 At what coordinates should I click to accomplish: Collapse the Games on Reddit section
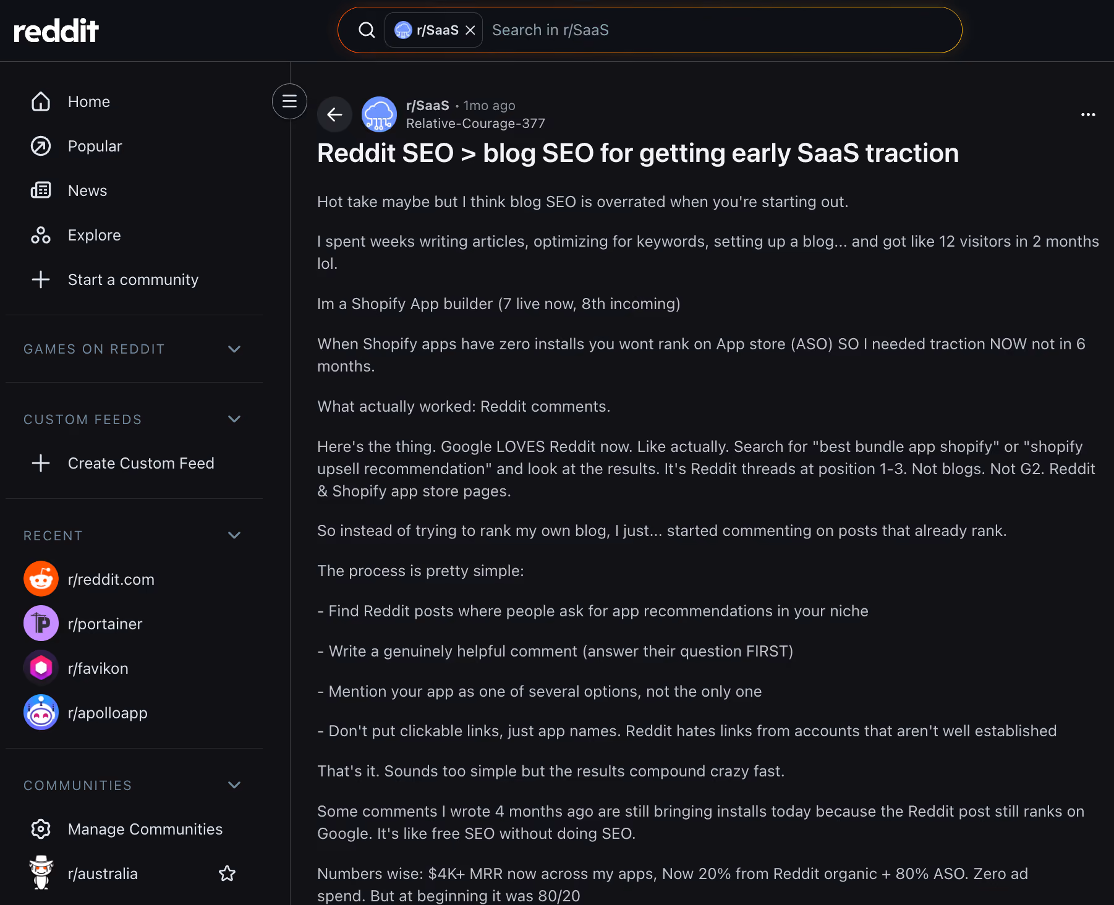click(x=234, y=349)
